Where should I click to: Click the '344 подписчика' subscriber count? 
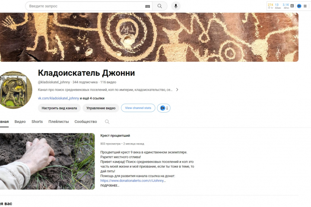click(x=85, y=82)
